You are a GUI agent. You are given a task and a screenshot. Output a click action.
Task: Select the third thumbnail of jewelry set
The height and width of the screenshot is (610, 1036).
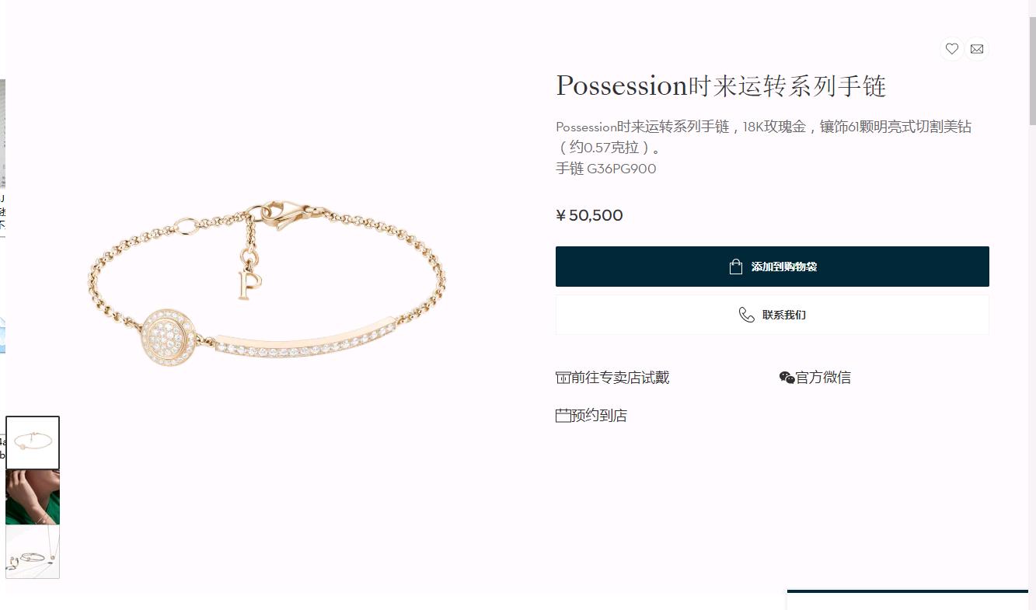[33, 552]
